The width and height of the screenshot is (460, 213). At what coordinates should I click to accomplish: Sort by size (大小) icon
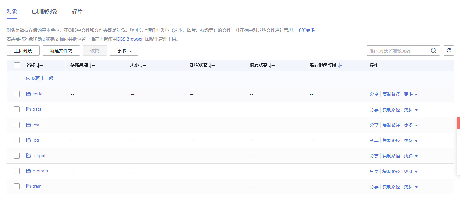click(143, 66)
